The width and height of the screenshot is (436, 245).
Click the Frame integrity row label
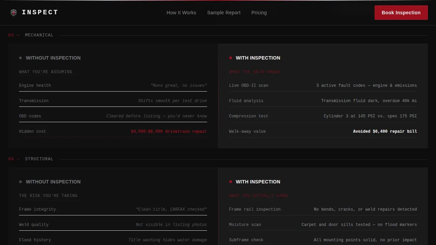(37, 209)
